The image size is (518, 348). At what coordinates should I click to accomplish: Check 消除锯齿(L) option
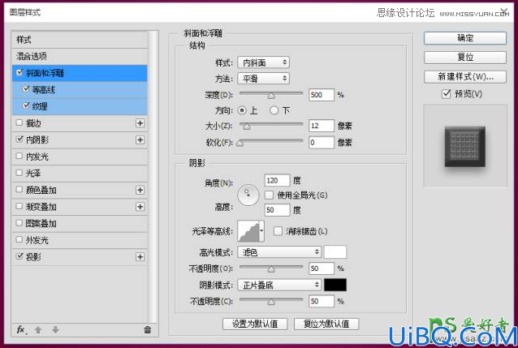(x=278, y=231)
